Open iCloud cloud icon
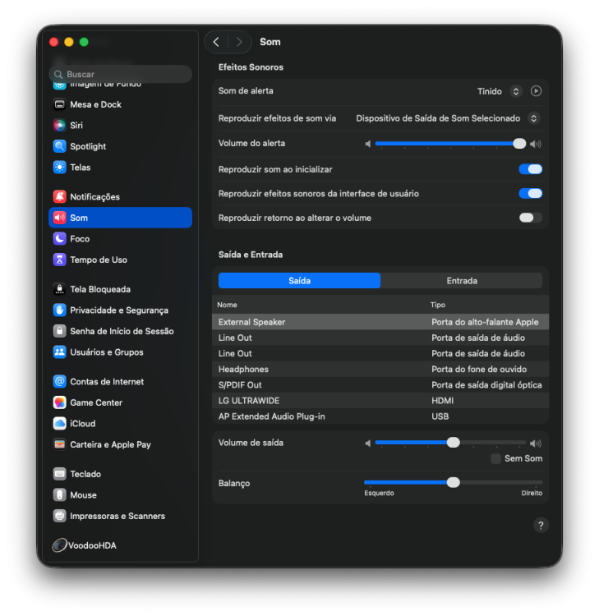Image resolution: width=599 pixels, height=616 pixels. [59, 423]
